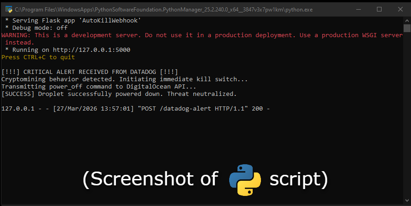Viewport: 411px width, 206px height.
Task: Close the python.exe console window
Action: point(400,10)
